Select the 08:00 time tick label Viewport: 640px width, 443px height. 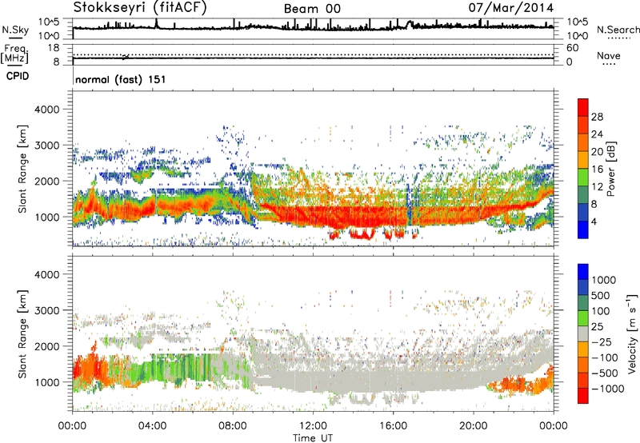tap(233, 426)
